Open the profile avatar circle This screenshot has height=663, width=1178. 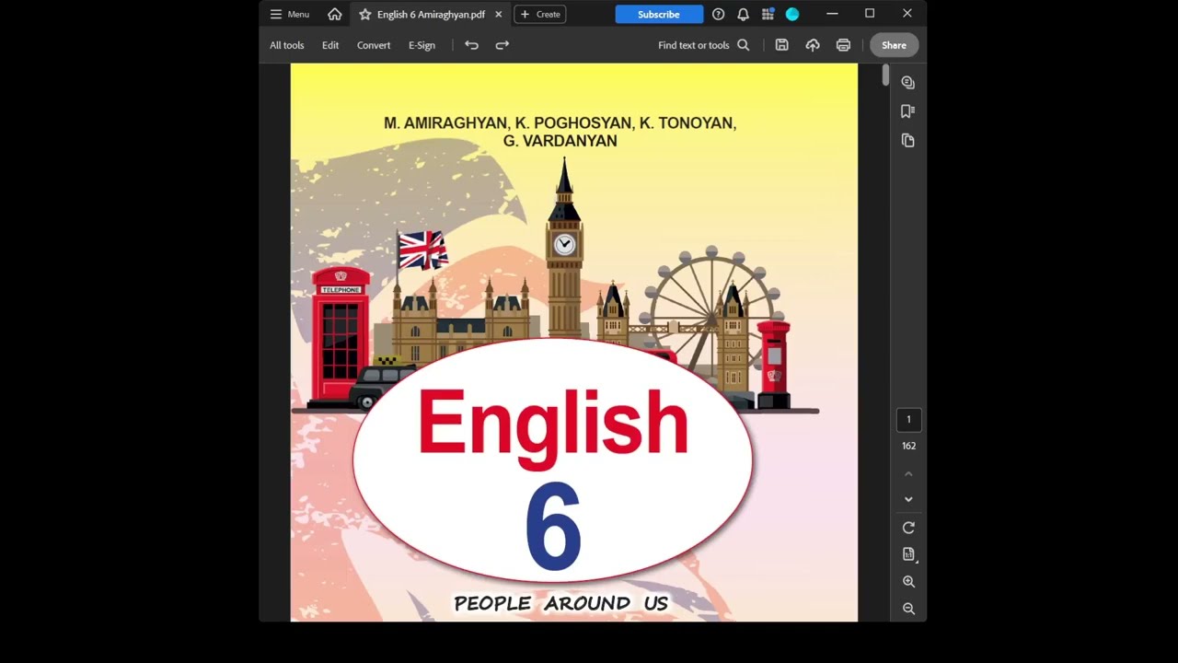click(x=792, y=14)
